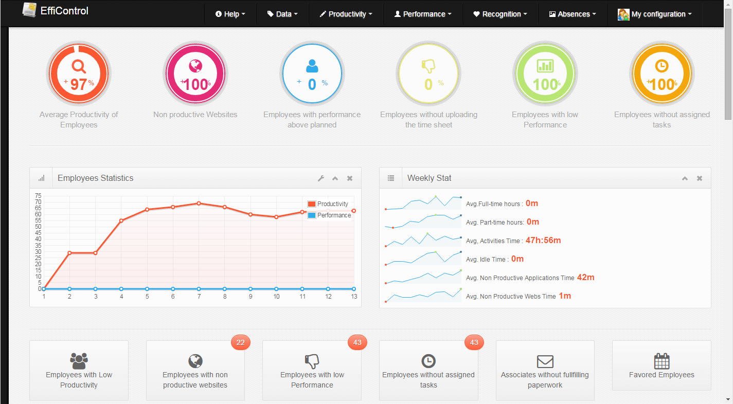Click the wrench icon in Employees Statistics
This screenshot has height=404, width=733.
[x=321, y=178]
